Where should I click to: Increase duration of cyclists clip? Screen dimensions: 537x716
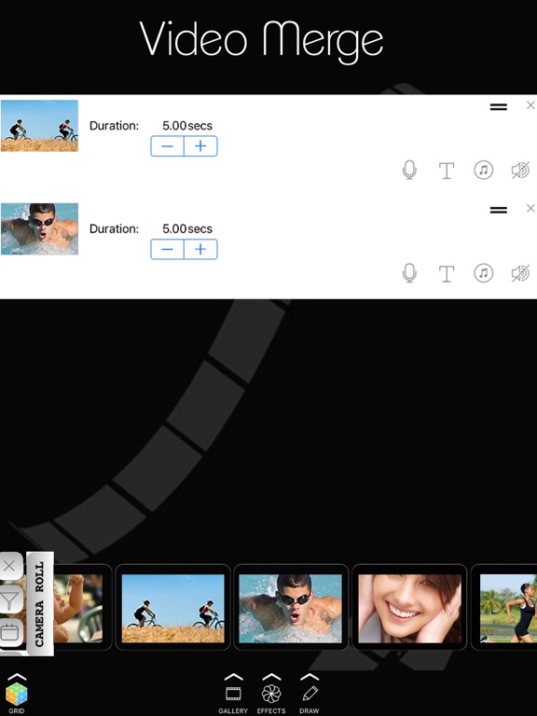(200, 146)
